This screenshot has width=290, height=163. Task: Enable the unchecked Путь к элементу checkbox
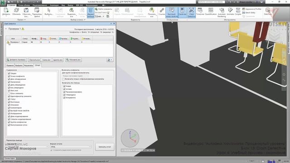[x=9, y=94]
